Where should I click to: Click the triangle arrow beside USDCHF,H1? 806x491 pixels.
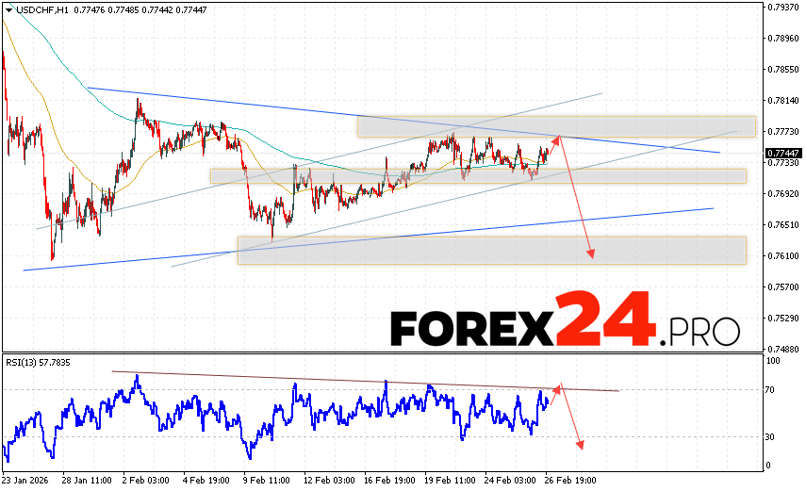point(8,8)
